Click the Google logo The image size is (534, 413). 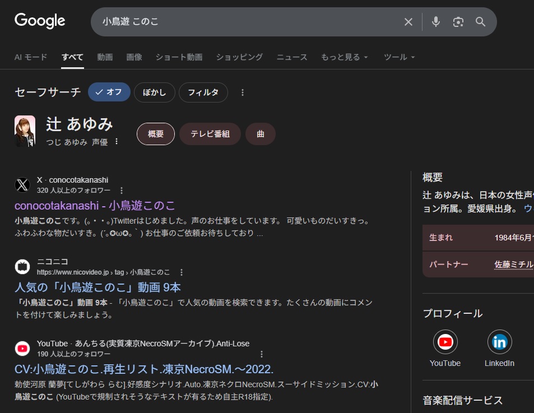click(x=40, y=21)
